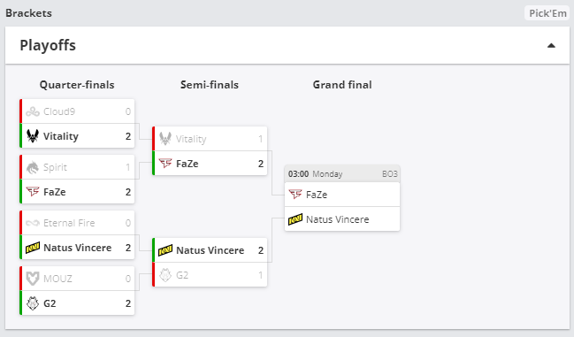Click FaZe logo in the grand final

(295, 195)
